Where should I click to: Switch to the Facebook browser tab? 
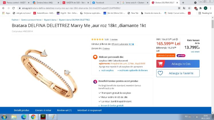pyautogui.click(x=105, y=3)
